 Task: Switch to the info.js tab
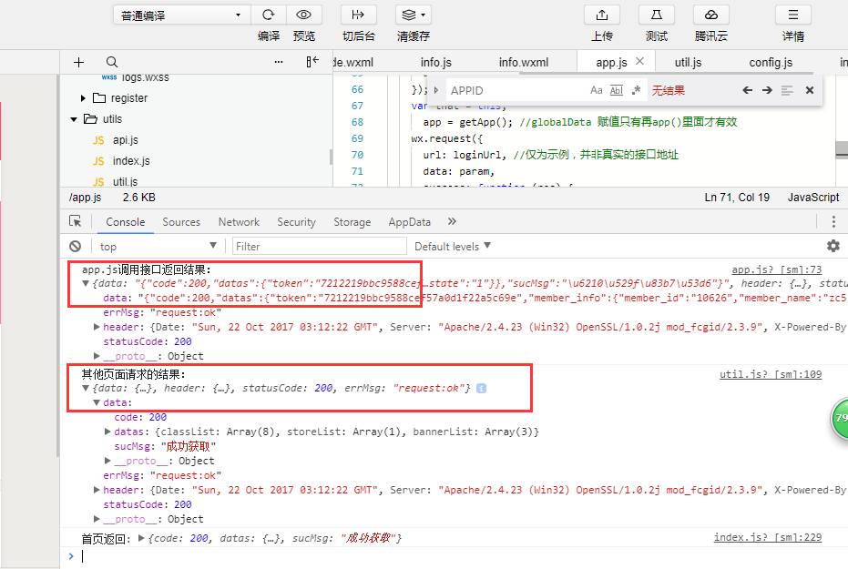pyautogui.click(x=436, y=62)
